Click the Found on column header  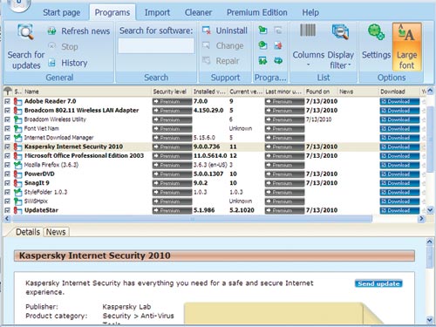[321, 92]
